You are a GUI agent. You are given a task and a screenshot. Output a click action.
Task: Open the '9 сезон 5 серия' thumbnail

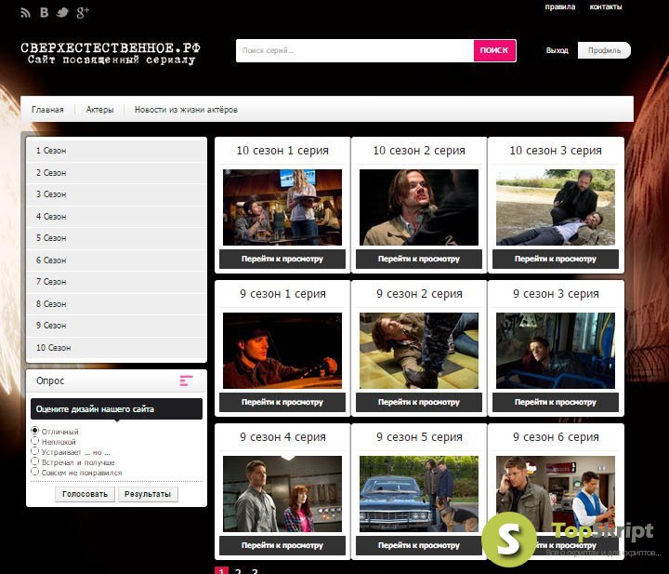(x=419, y=494)
